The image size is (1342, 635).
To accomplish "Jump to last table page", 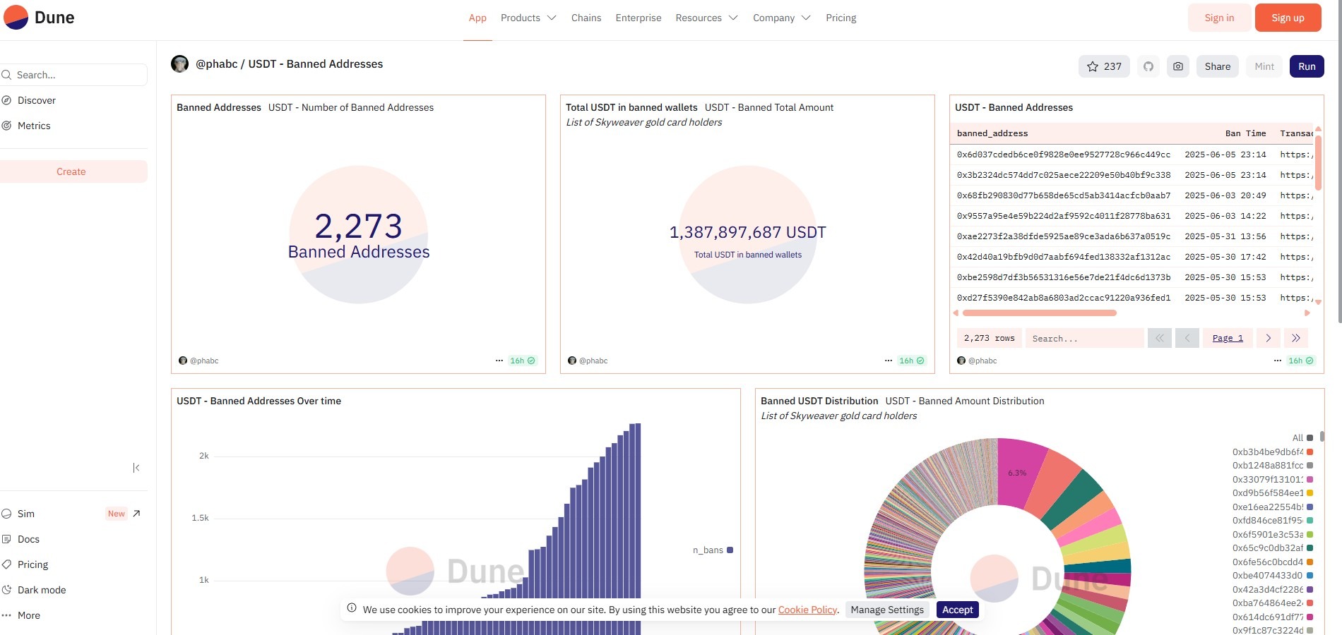I will [1296, 338].
